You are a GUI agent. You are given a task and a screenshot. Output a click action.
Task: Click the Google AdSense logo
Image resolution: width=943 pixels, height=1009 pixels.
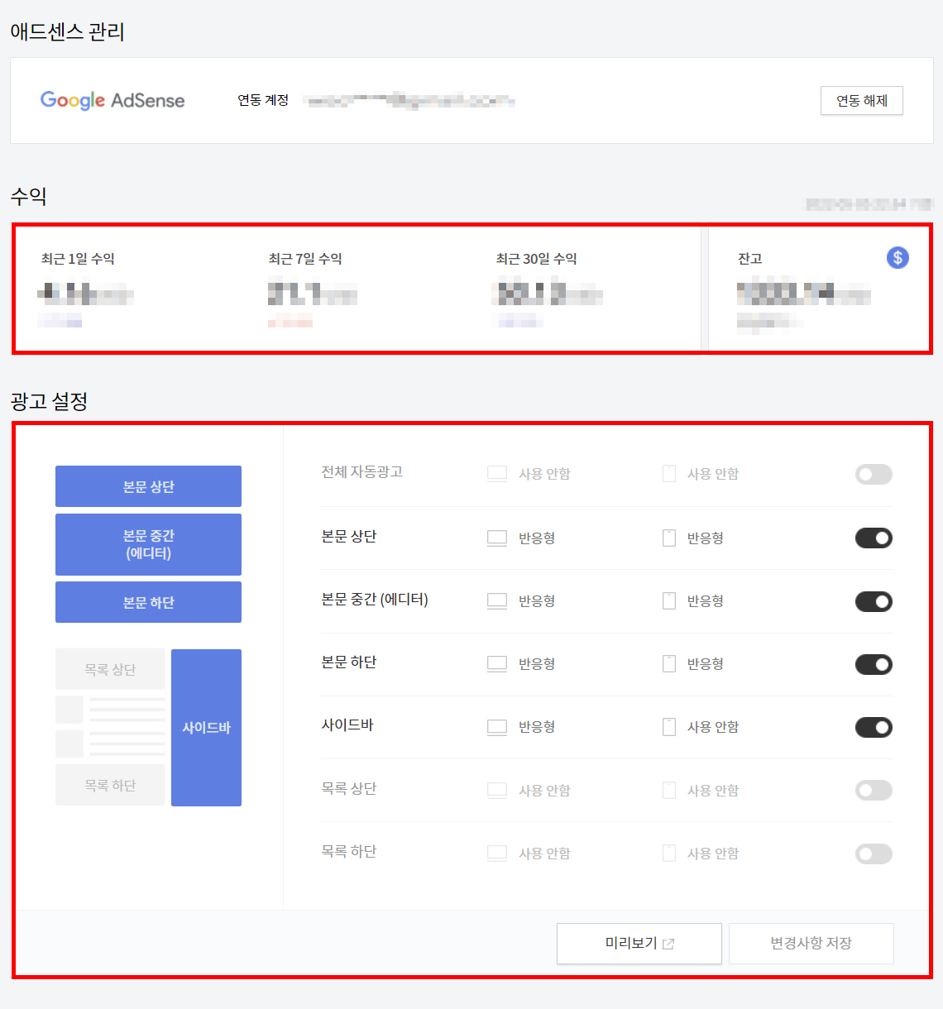(112, 100)
